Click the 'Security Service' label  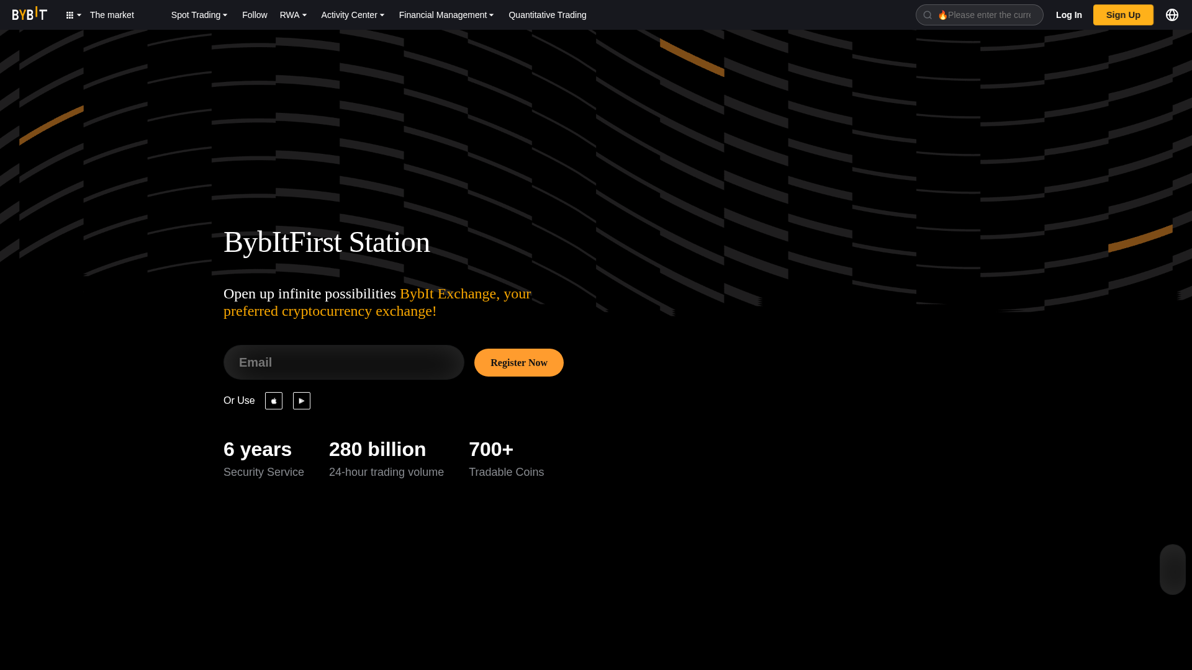(x=264, y=472)
